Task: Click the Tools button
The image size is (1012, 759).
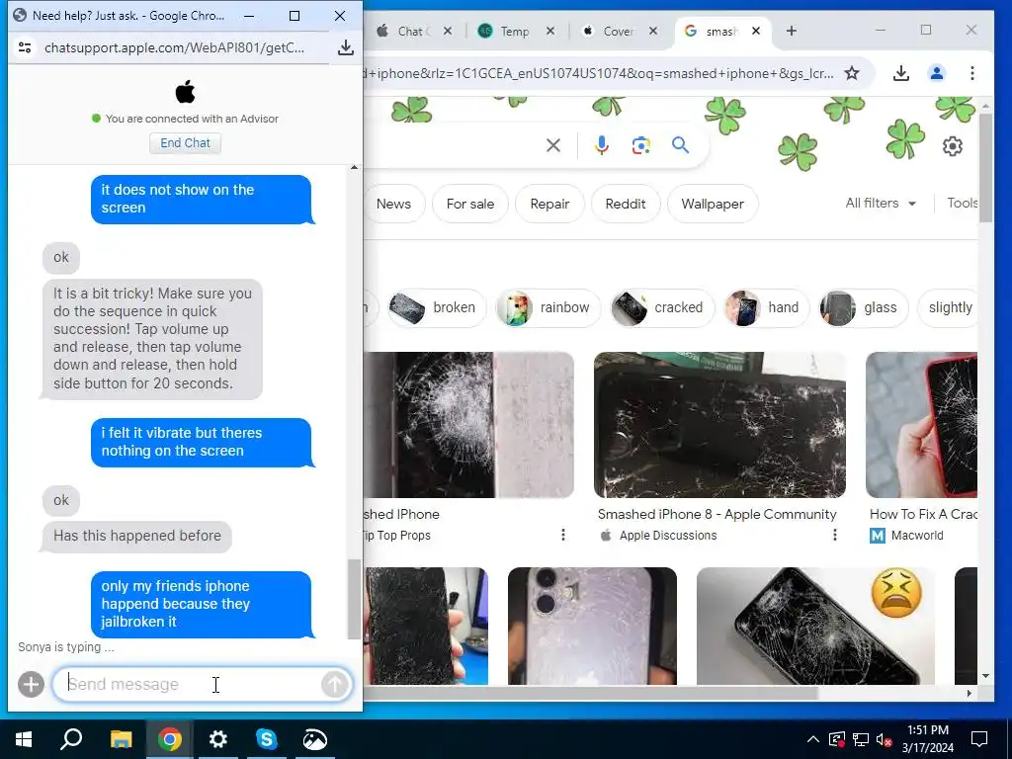Action: (962, 204)
